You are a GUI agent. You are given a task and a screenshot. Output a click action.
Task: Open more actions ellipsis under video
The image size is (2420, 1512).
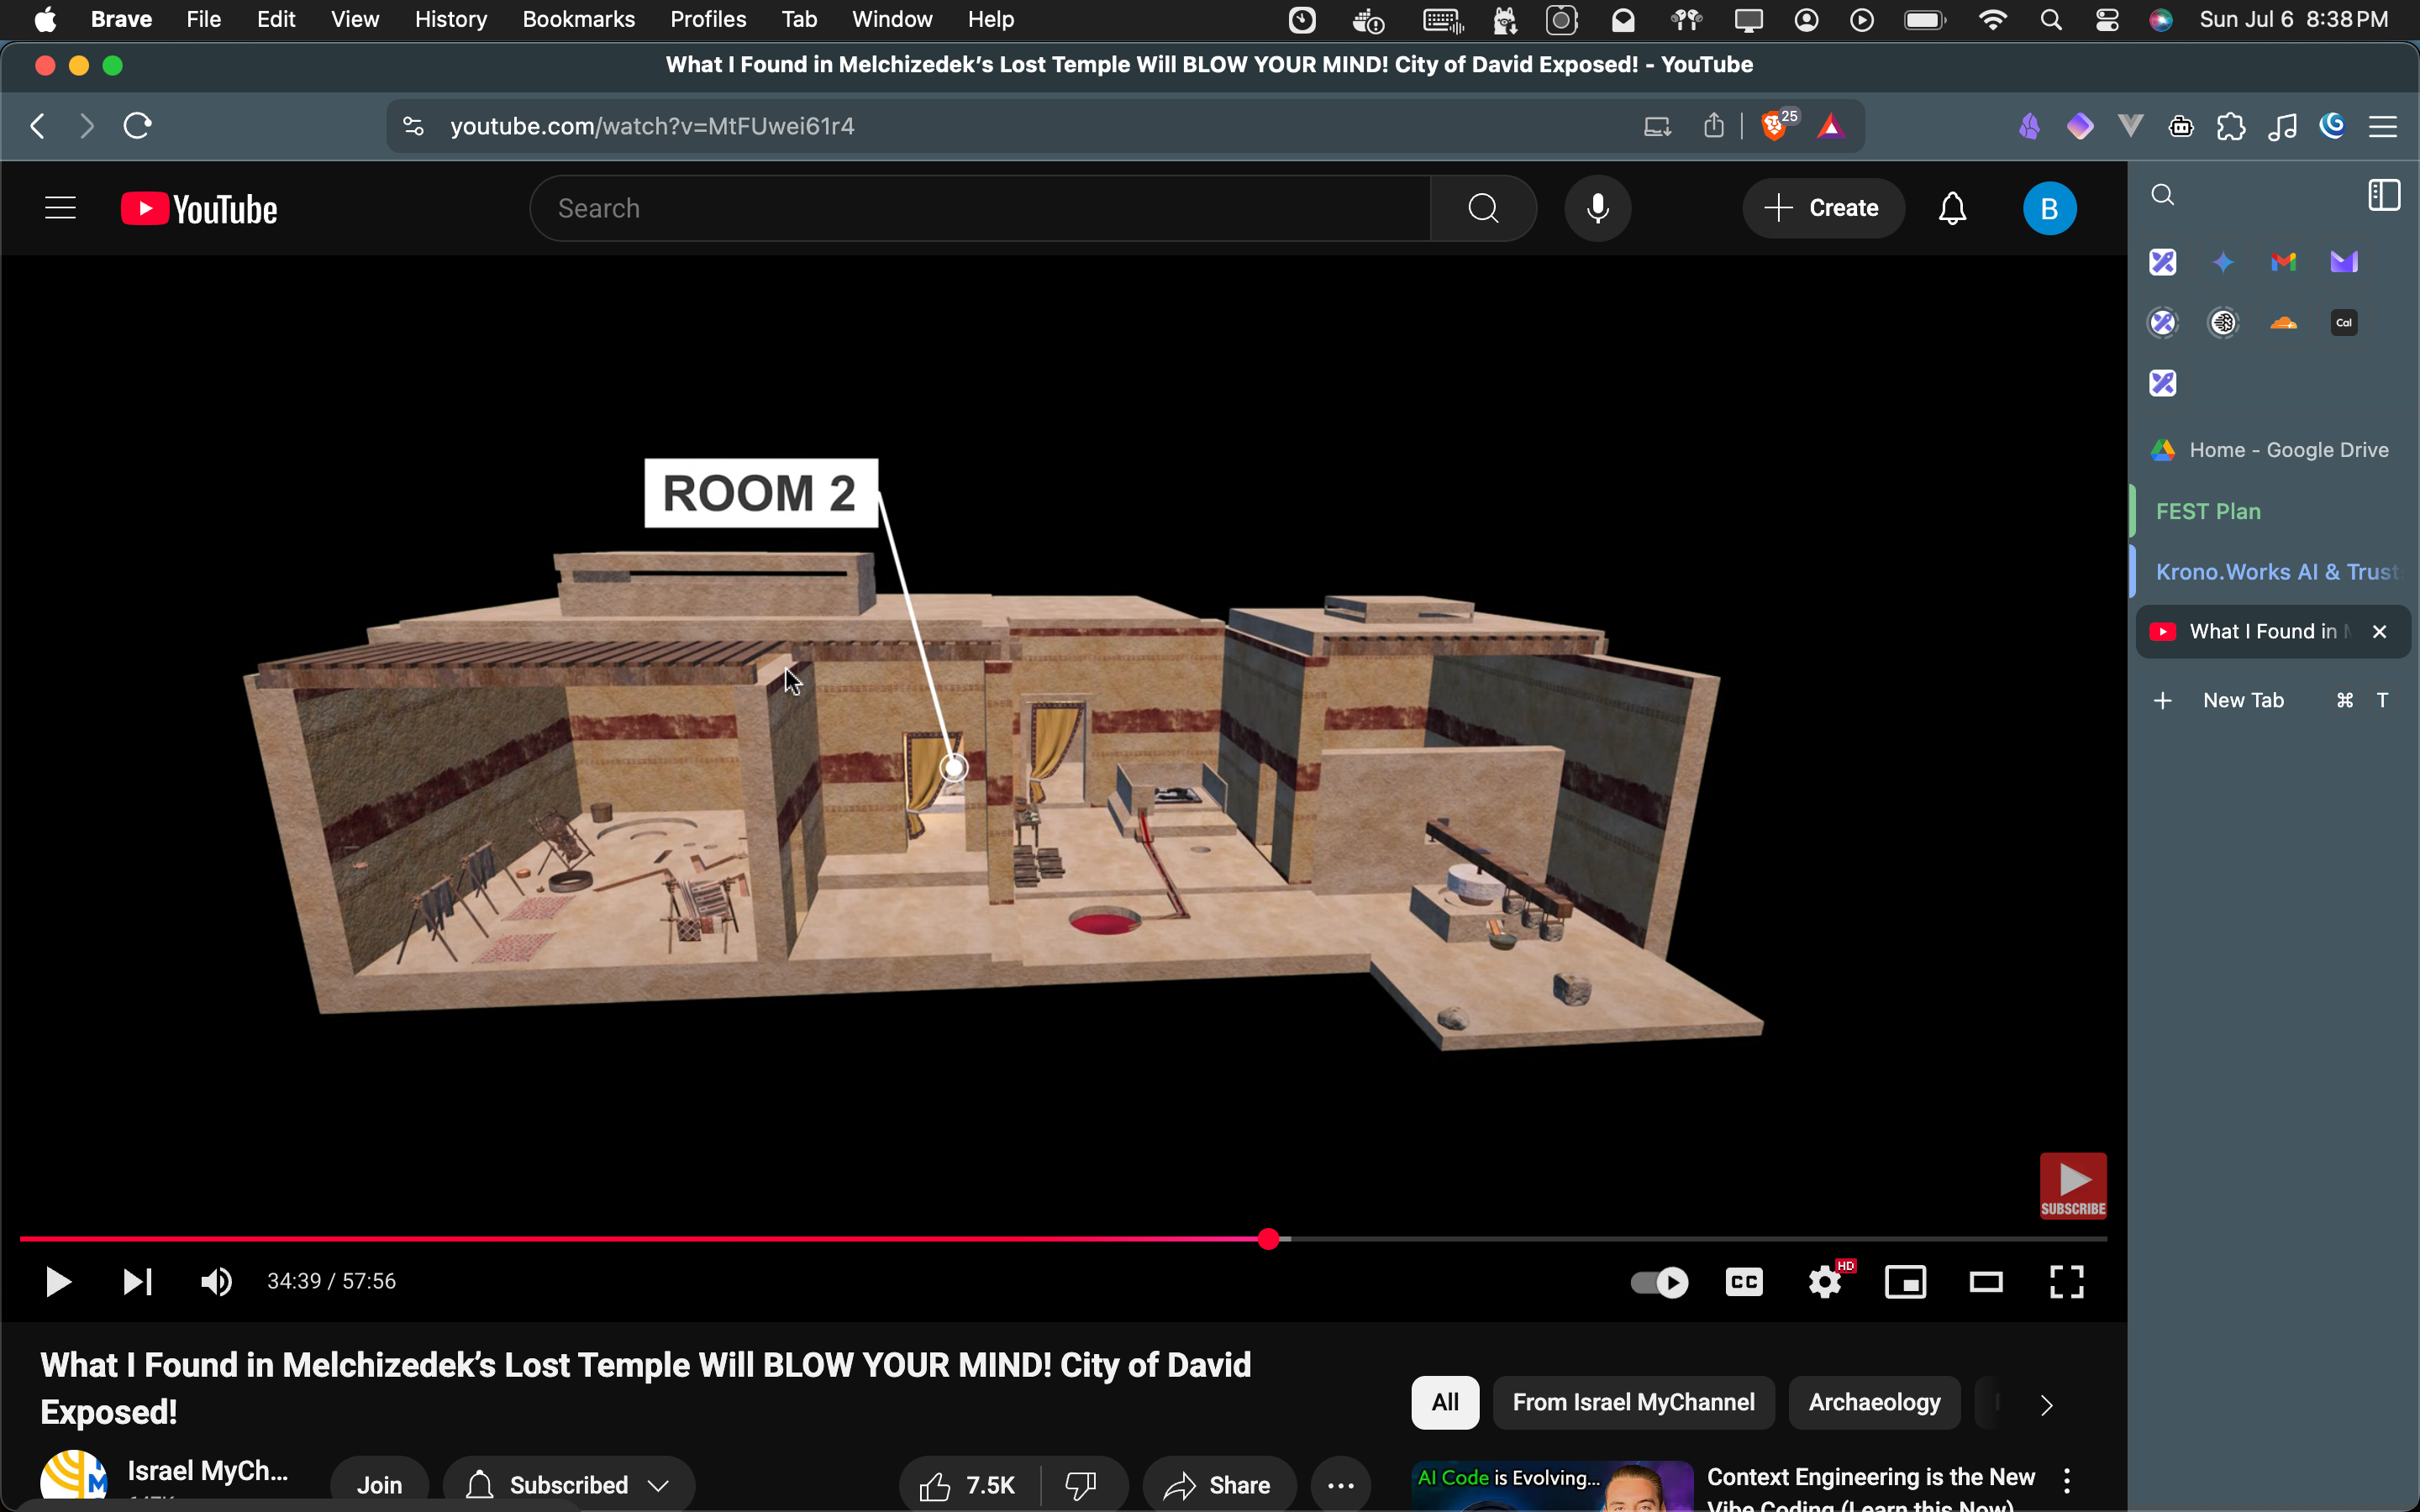[1340, 1485]
